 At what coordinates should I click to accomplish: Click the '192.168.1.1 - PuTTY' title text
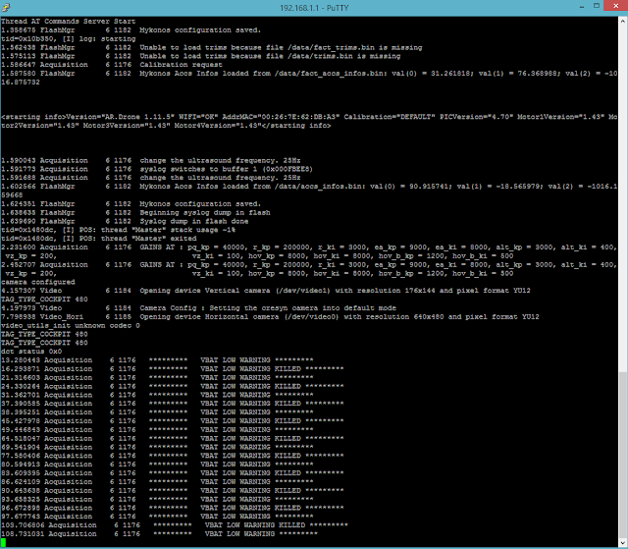(314, 8)
